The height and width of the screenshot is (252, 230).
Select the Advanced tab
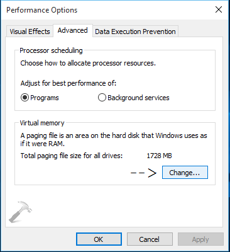click(x=73, y=30)
